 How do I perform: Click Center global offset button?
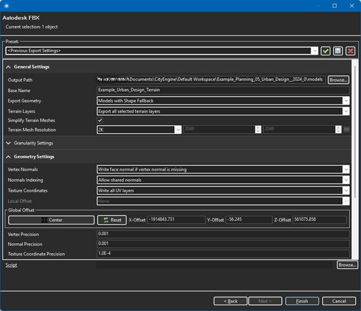(51, 220)
